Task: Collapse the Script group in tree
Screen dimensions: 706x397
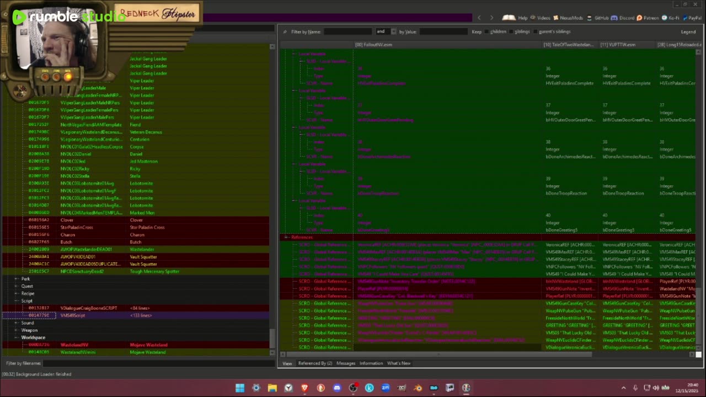Action: (17, 301)
